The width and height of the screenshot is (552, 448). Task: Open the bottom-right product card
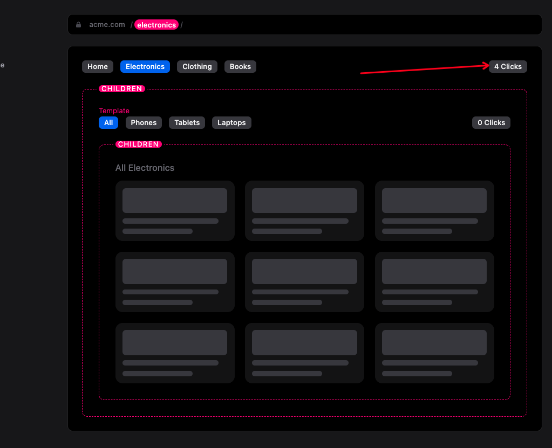click(x=434, y=353)
